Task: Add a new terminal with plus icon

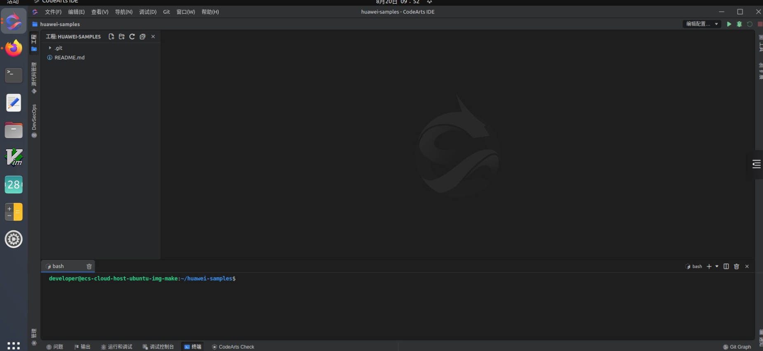Action: pos(709,267)
